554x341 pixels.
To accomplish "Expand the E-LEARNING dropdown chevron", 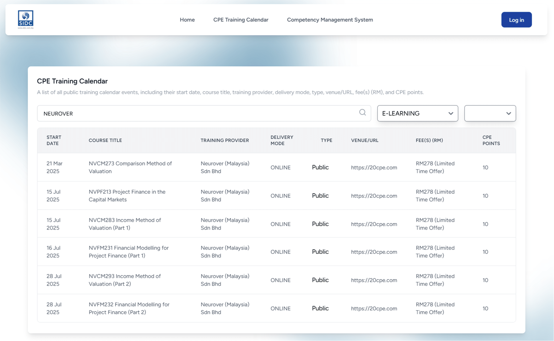I will [450, 114].
